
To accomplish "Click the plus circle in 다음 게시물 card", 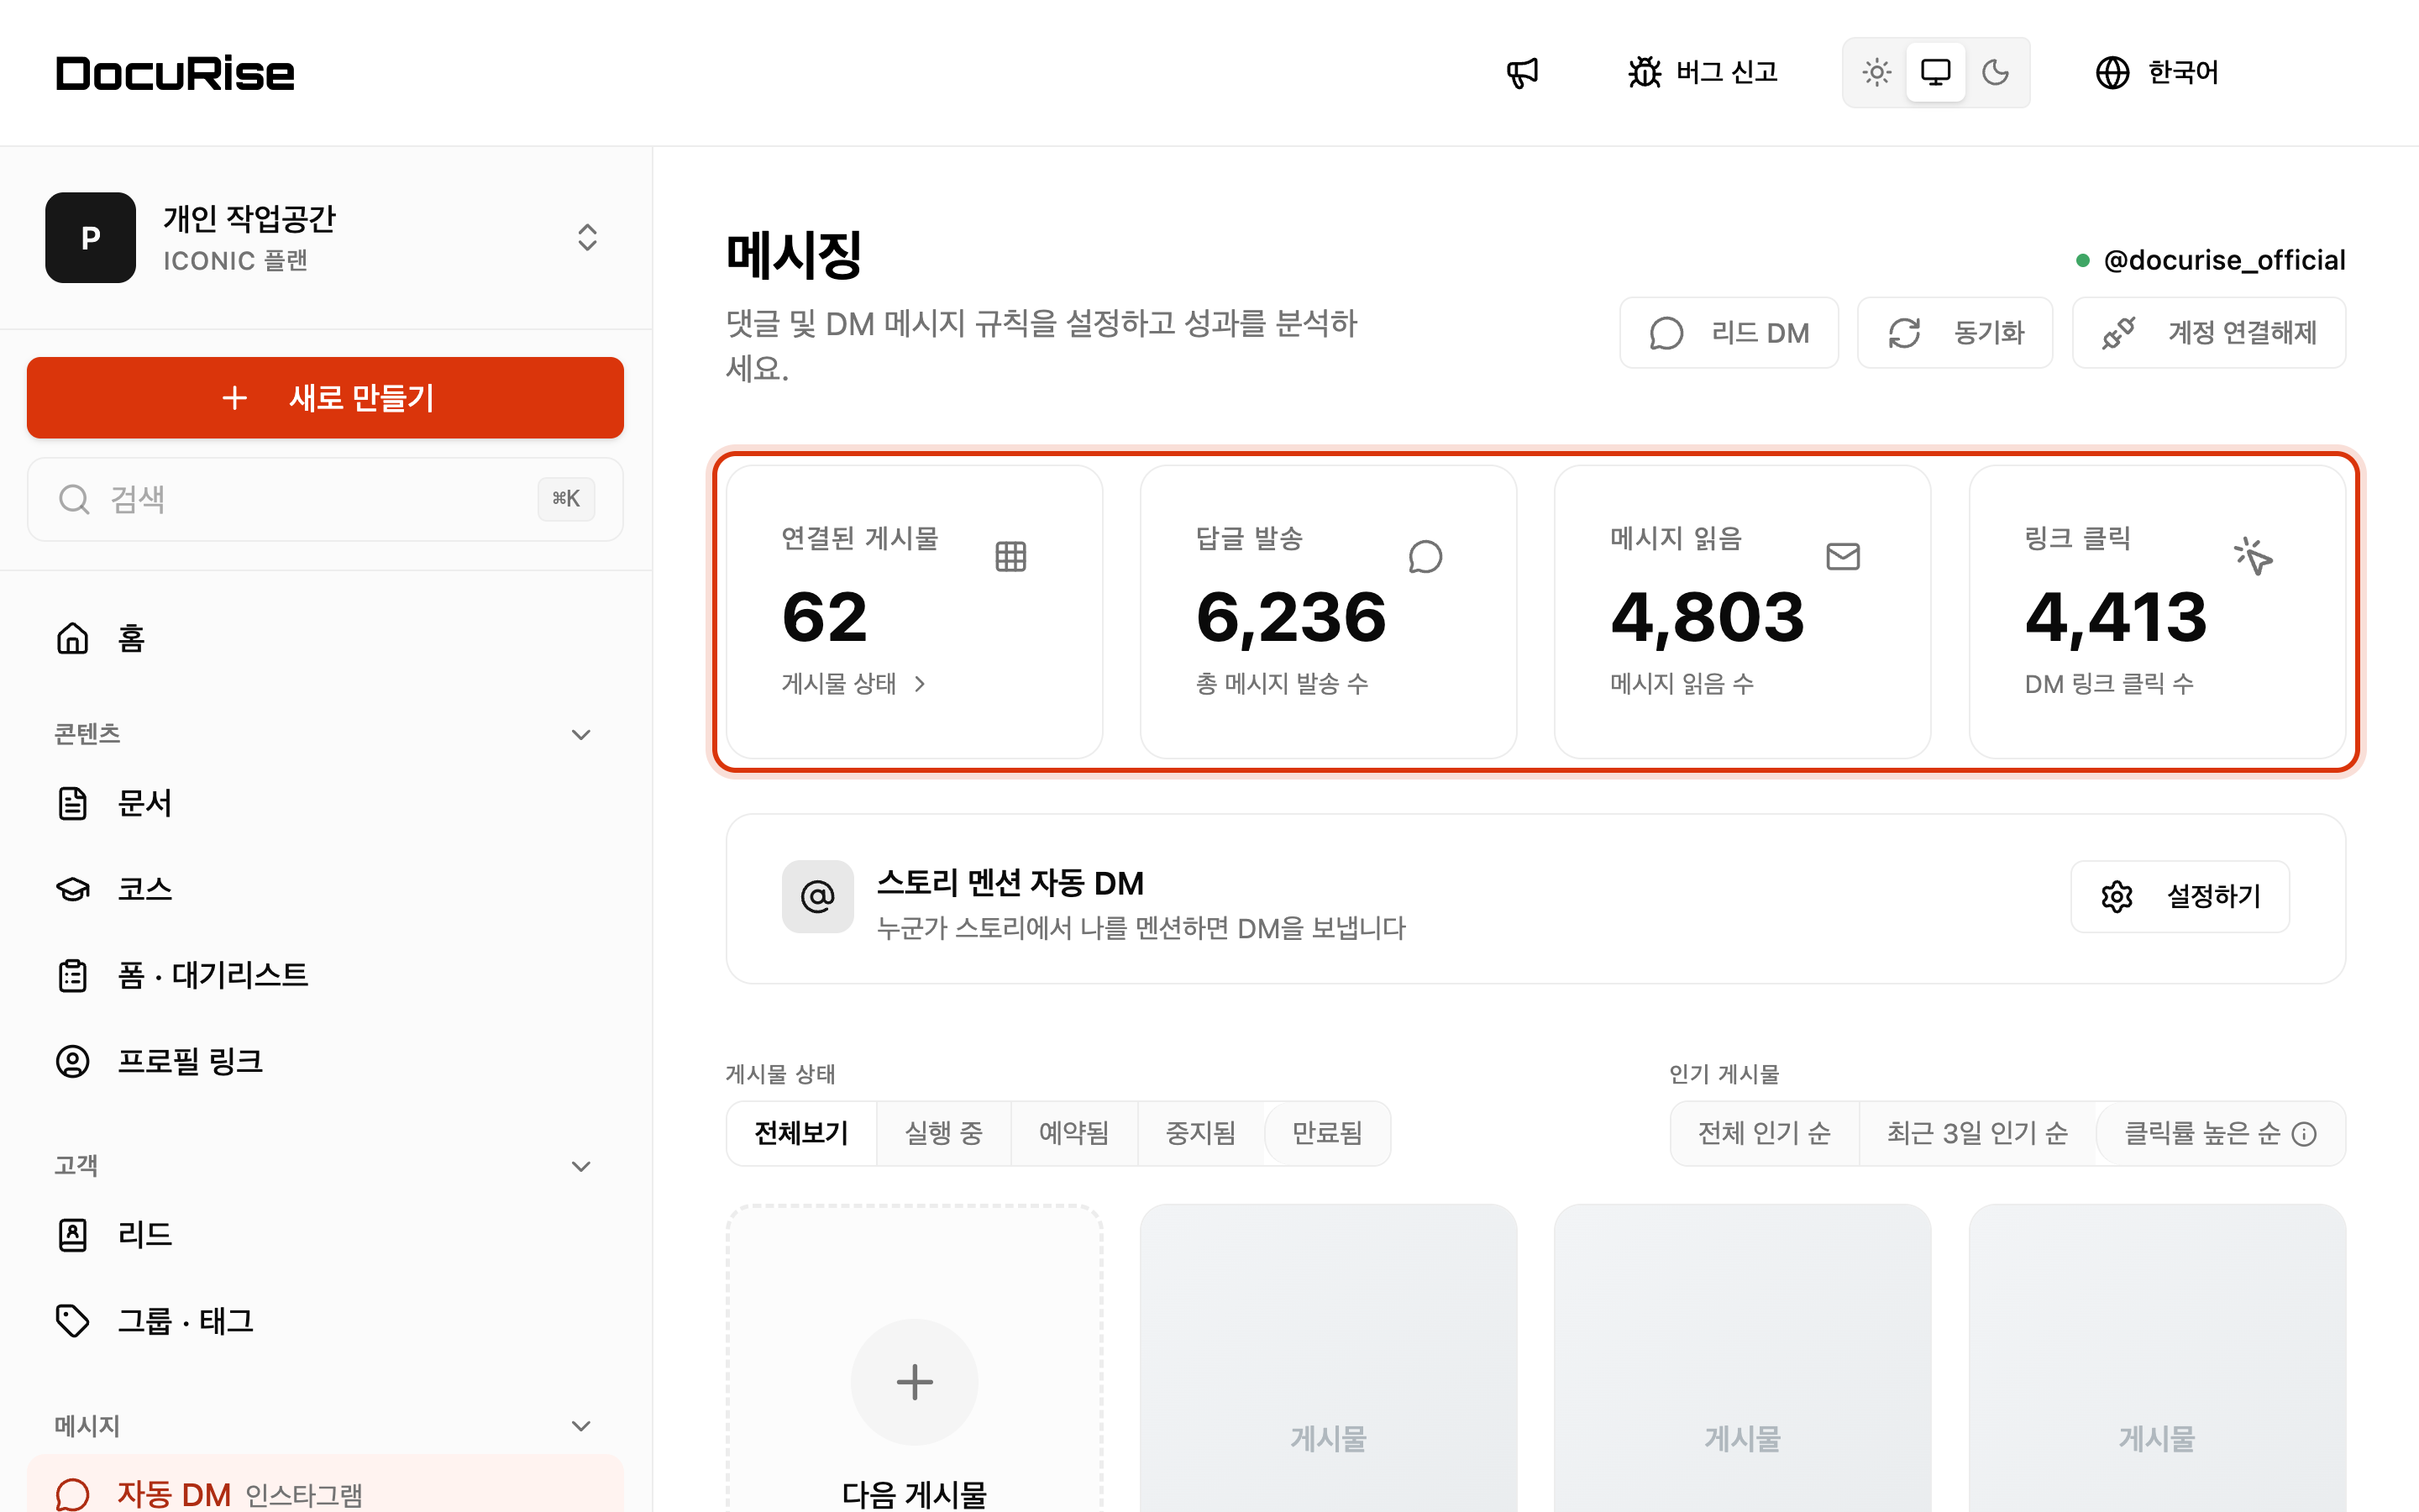I will [x=914, y=1382].
